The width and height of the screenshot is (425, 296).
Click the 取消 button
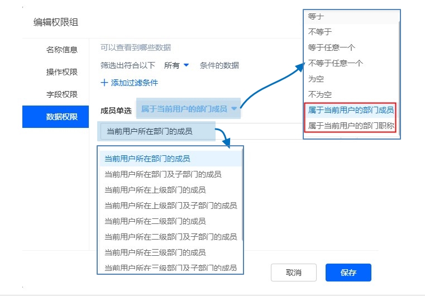click(x=294, y=273)
